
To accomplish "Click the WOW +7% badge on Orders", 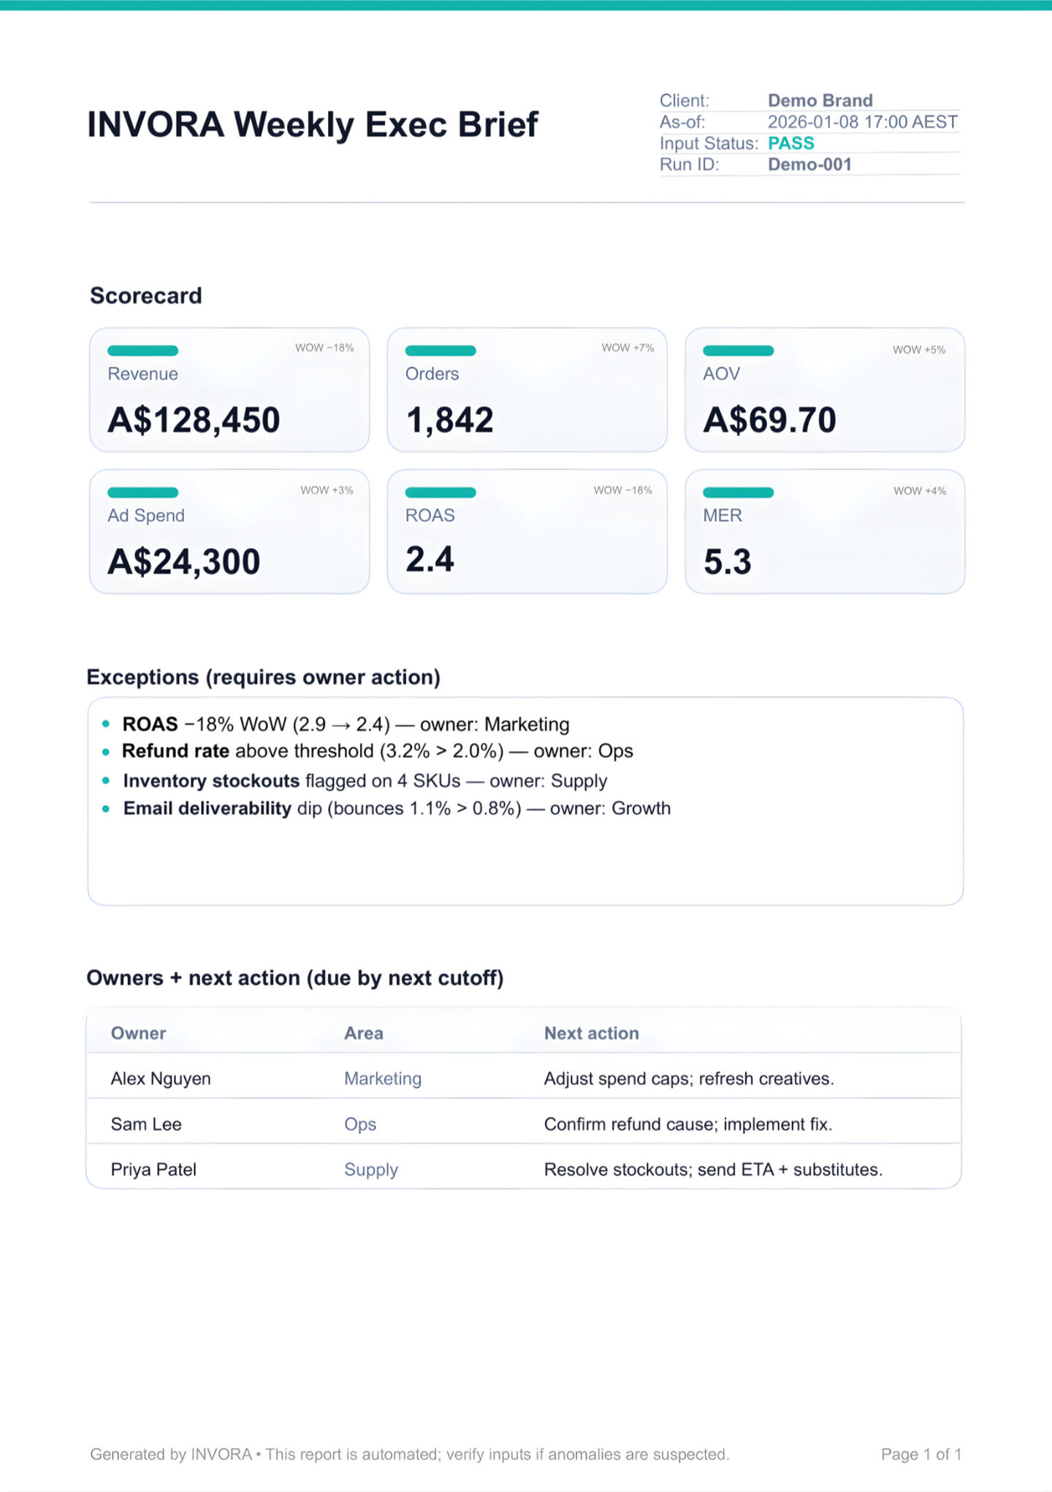I will [628, 348].
